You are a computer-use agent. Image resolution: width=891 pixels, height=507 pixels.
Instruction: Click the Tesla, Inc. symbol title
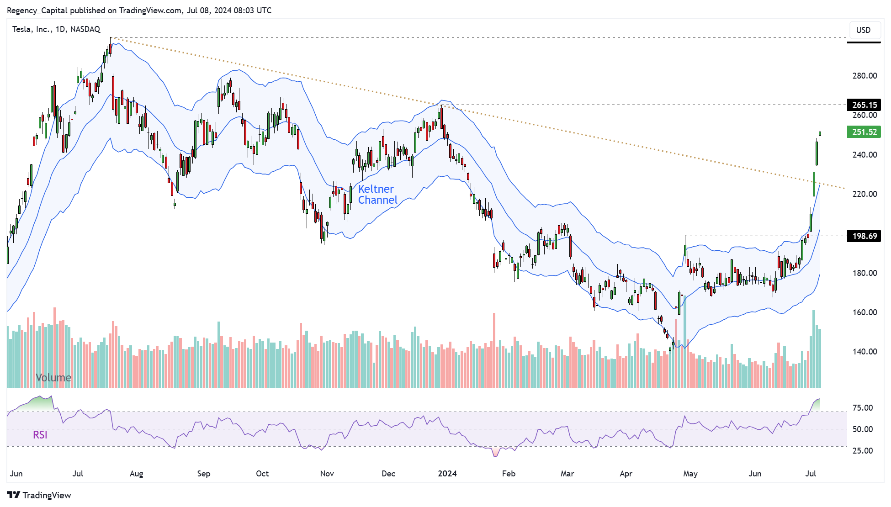(x=56, y=29)
